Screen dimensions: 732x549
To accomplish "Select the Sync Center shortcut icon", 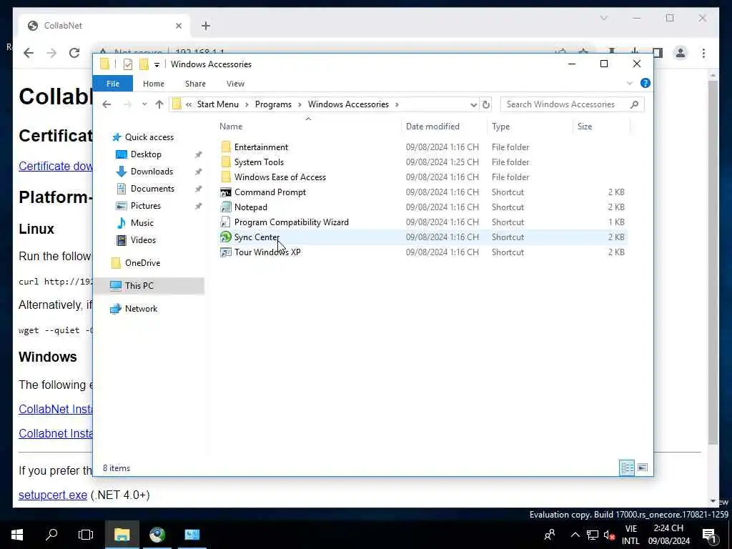I will tap(225, 237).
